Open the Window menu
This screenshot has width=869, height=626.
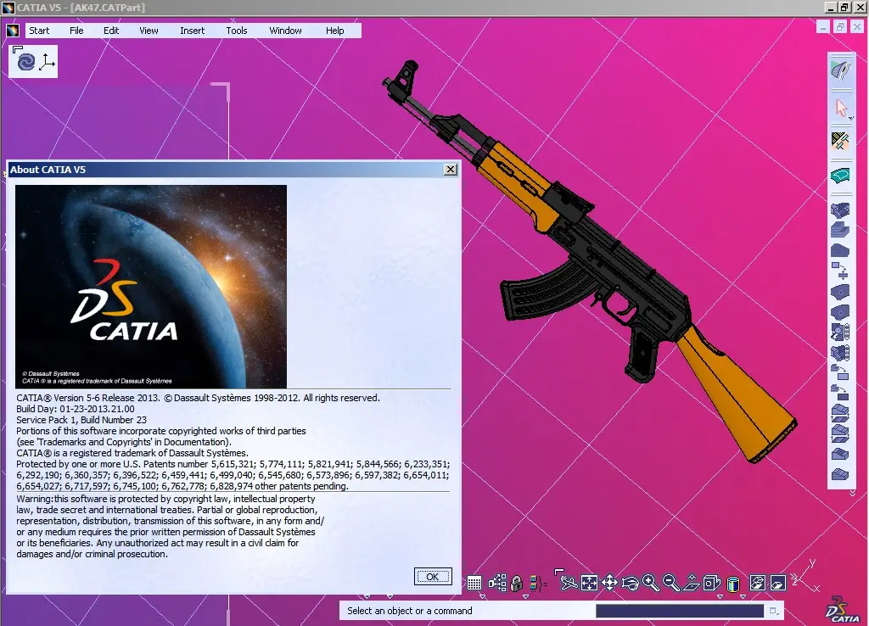click(x=285, y=31)
